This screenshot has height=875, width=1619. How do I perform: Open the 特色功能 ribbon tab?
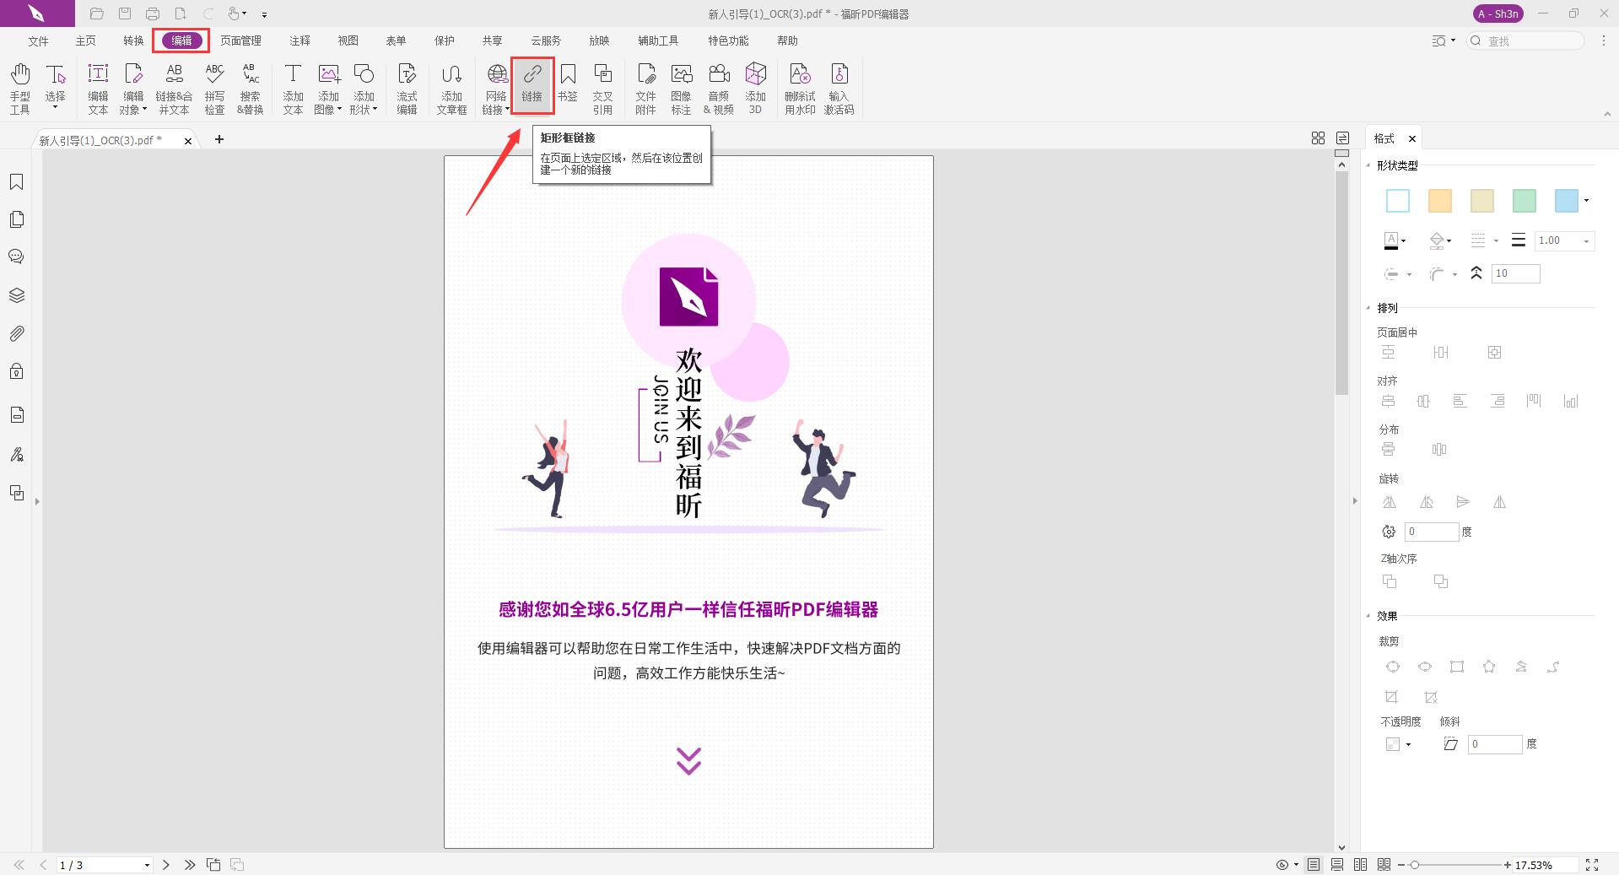pyautogui.click(x=728, y=41)
